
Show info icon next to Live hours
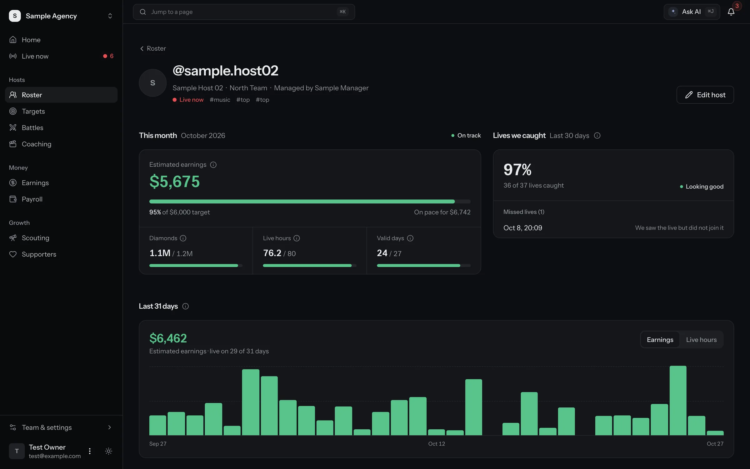tap(297, 238)
